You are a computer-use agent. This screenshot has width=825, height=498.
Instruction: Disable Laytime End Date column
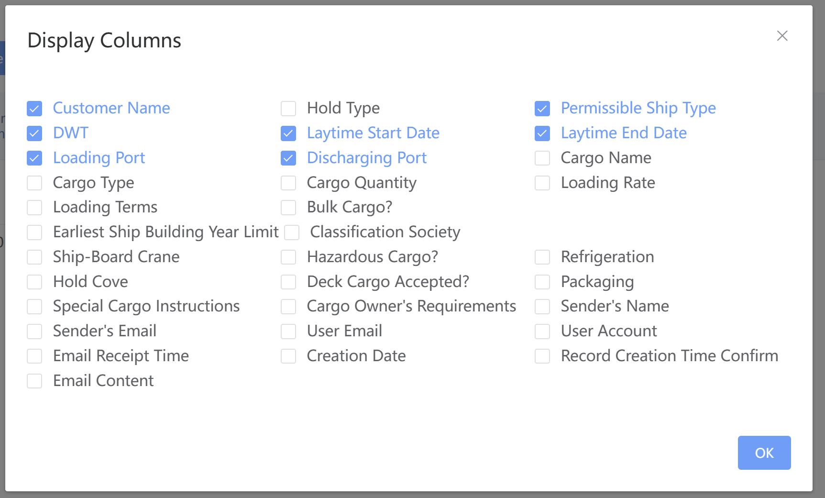(542, 133)
